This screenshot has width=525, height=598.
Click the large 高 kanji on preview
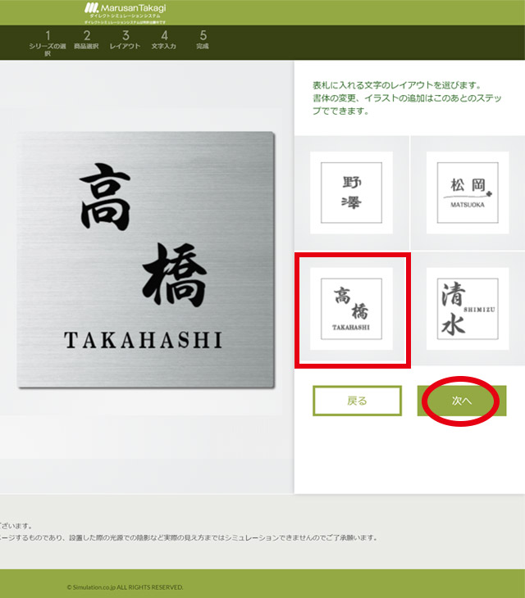tap(106, 197)
